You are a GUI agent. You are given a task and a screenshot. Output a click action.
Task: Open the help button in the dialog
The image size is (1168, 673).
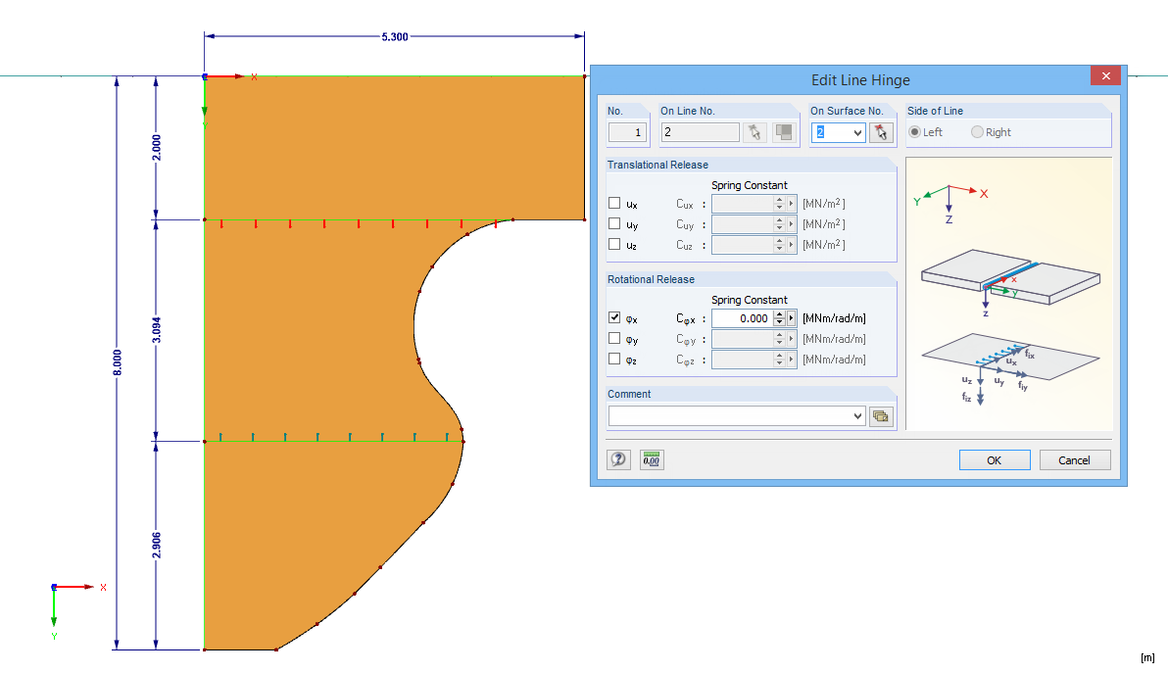pyautogui.click(x=618, y=460)
